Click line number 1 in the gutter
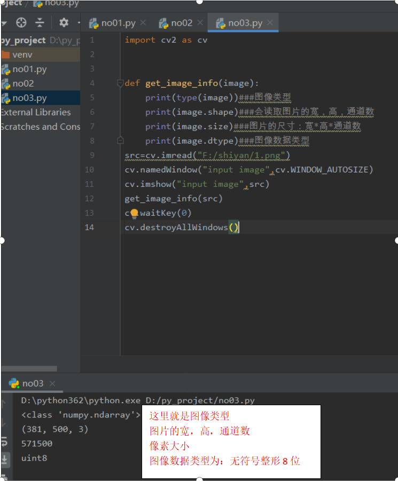 [x=92, y=40]
